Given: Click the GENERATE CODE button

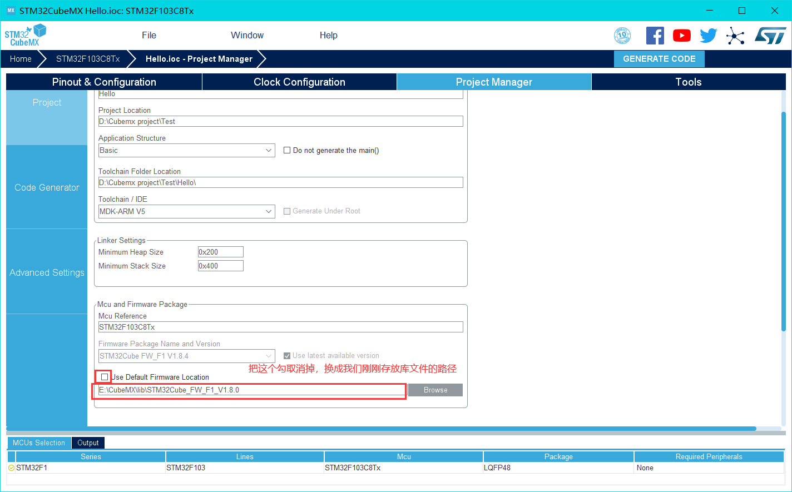Looking at the screenshot, I should coord(659,59).
